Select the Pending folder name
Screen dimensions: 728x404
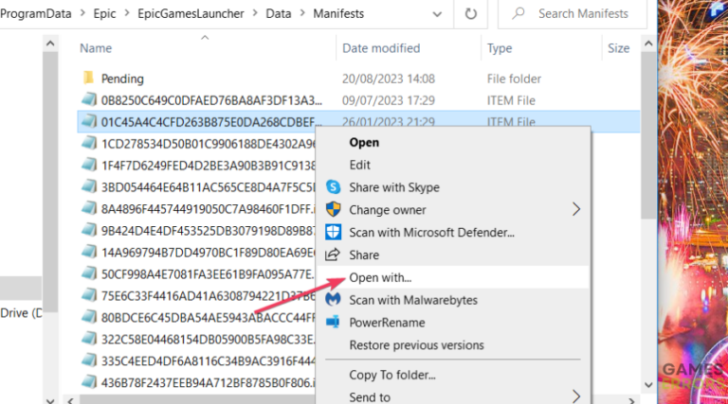click(x=122, y=79)
